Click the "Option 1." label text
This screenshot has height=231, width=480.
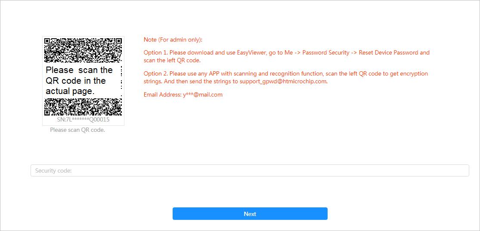click(156, 53)
